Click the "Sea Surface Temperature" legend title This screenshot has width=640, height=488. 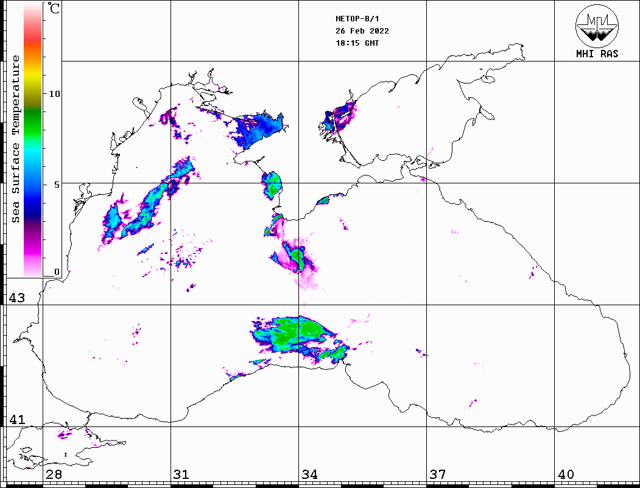click(x=15, y=139)
